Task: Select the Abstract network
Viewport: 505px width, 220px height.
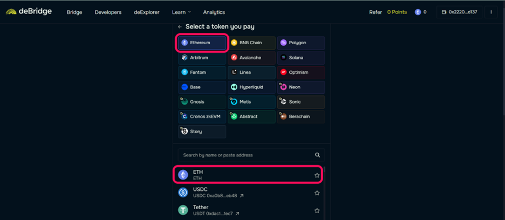Action: pos(251,117)
